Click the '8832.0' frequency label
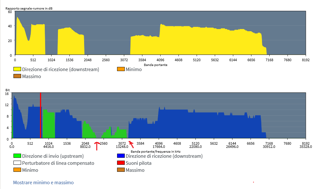 85,147
